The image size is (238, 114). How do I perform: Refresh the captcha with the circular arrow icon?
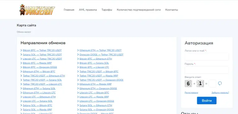coord(220,83)
